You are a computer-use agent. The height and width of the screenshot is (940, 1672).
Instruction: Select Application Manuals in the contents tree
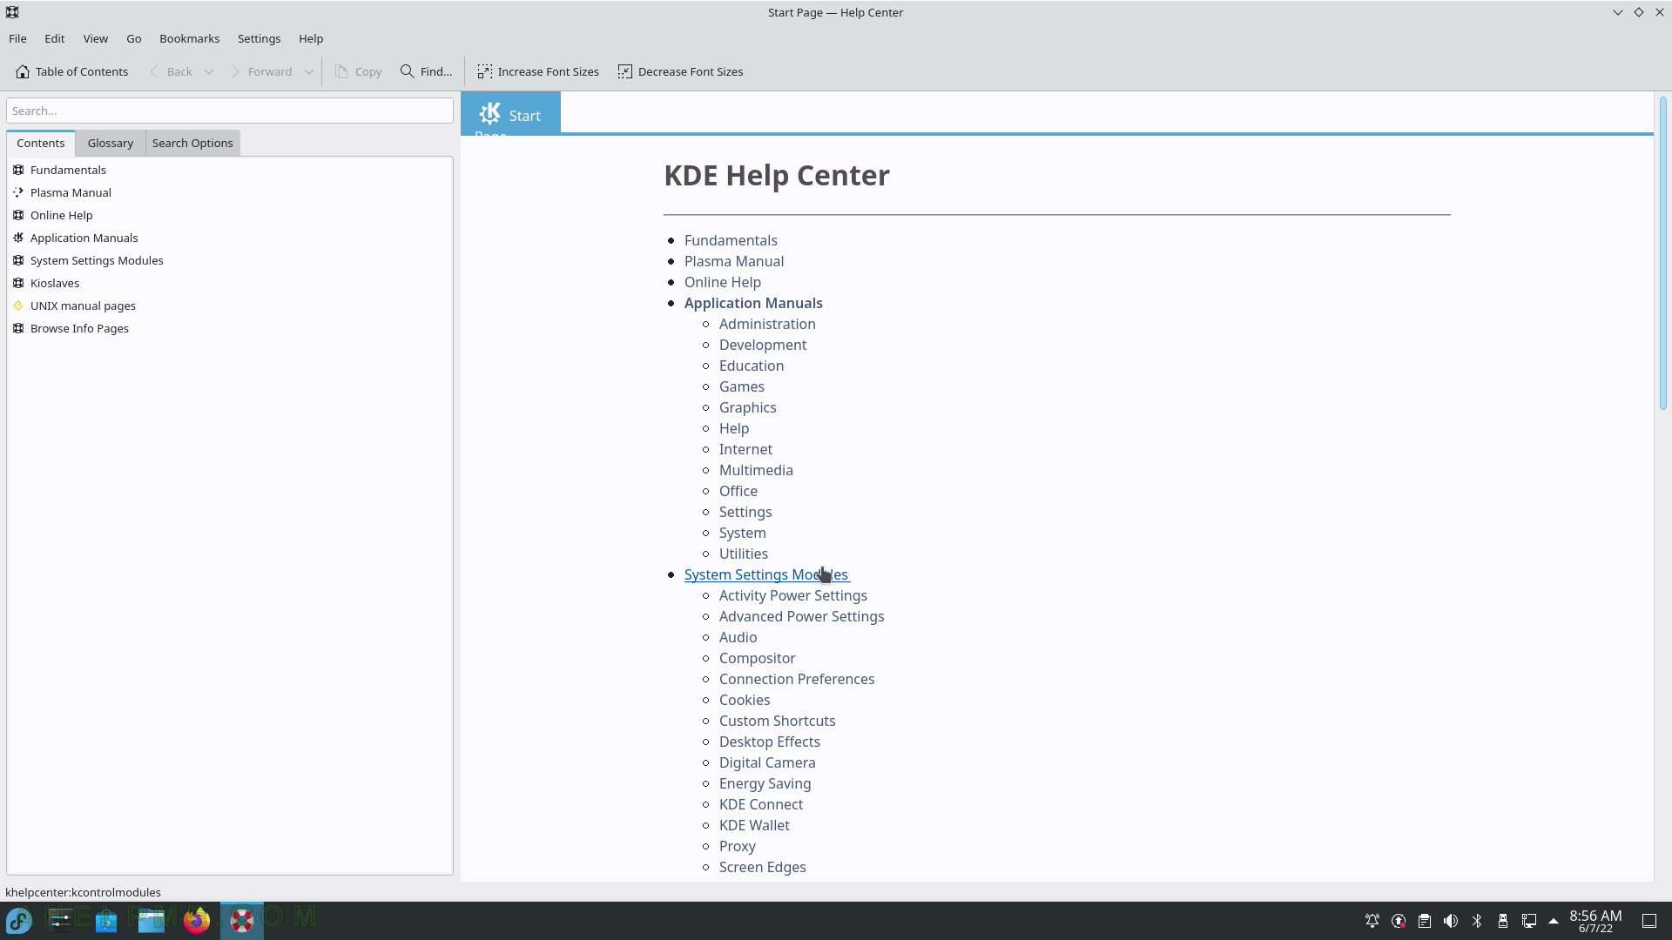84,238
